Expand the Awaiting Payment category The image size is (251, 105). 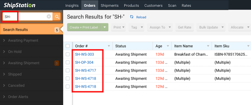pyautogui.click(x=31, y=40)
